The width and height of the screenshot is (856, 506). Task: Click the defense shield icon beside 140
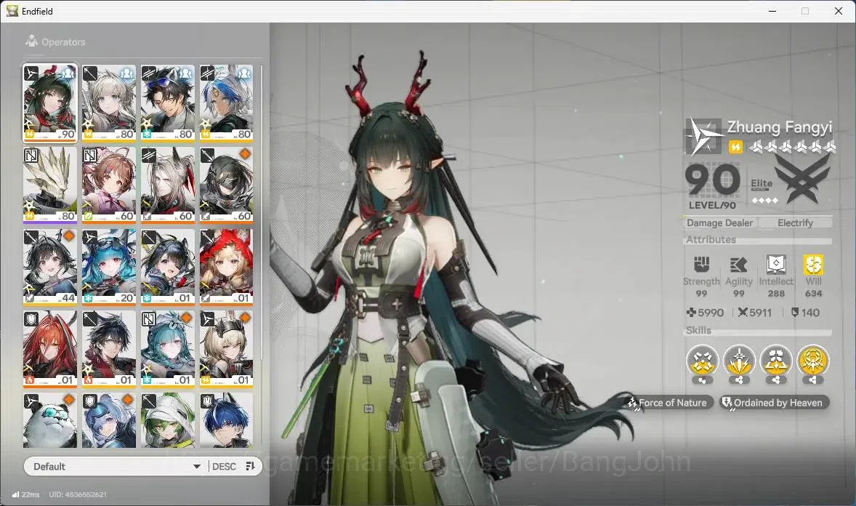click(x=795, y=313)
